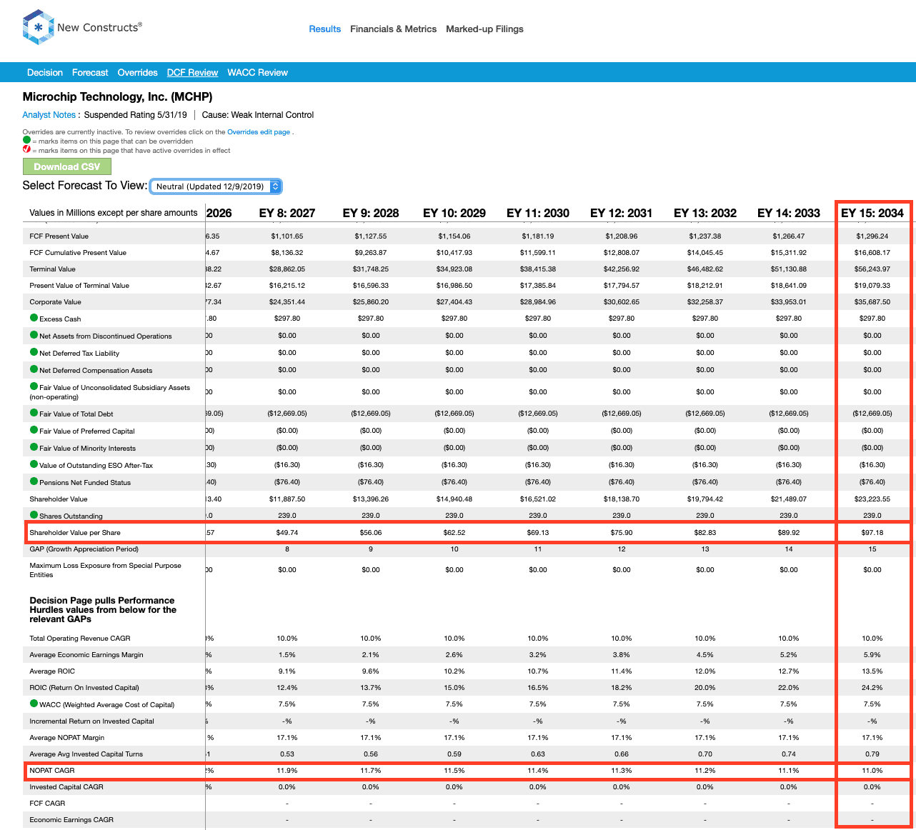Click the red checkmark legend icon for active overrides
916x830 pixels.
(x=27, y=150)
